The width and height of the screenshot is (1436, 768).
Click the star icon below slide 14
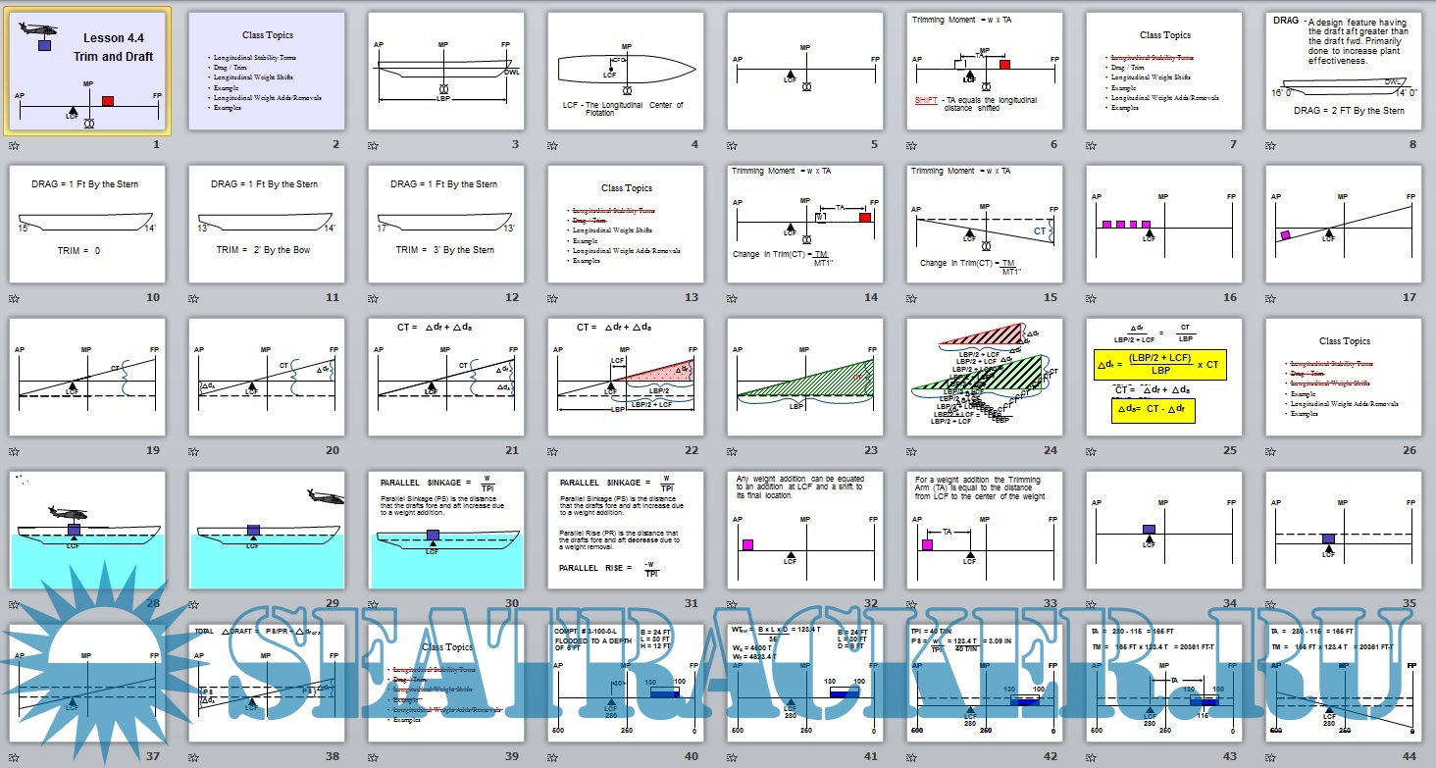(733, 298)
